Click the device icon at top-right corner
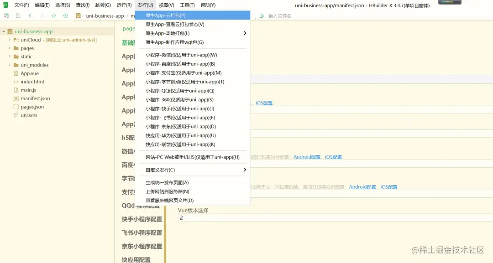493x263 pixels. pyautogui.click(x=449, y=3)
